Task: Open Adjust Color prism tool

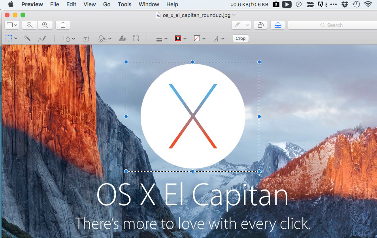Action: pos(122,38)
